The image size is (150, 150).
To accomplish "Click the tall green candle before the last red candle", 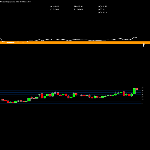I will [134, 91].
